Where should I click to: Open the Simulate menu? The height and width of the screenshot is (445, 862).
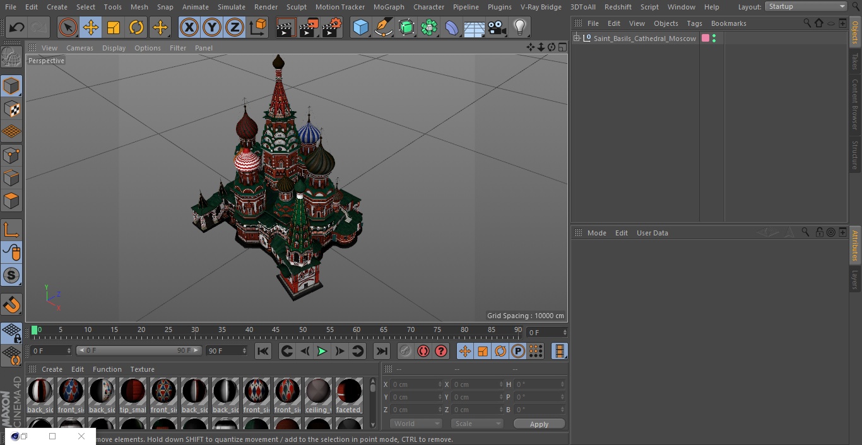pos(231,7)
